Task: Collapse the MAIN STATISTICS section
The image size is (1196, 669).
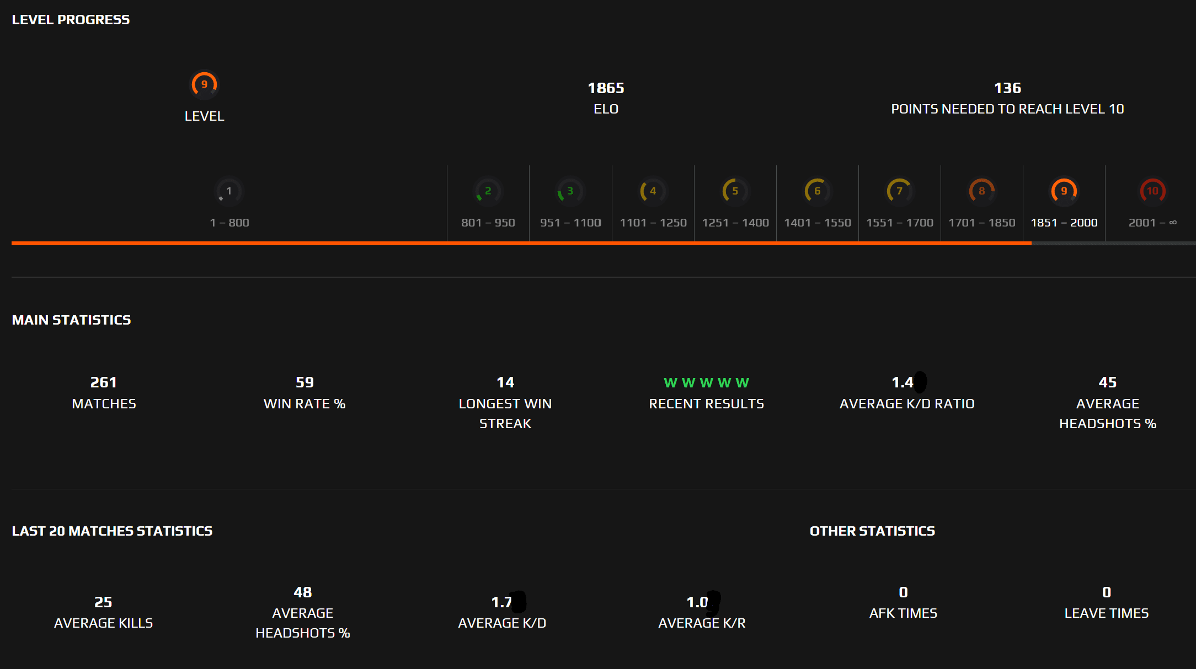Action: 71,320
